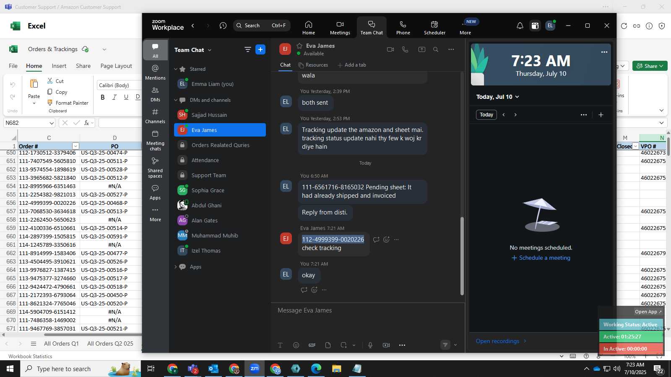Open Zoom Home tab
The width and height of the screenshot is (671, 377).
pos(309,28)
